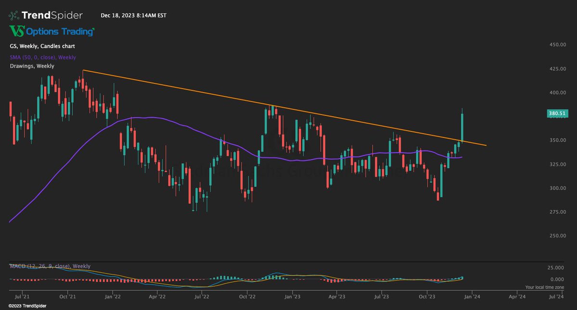This screenshot has height=310, width=577.
Task: Click the 450.00 price axis label
Action: coord(557,45)
